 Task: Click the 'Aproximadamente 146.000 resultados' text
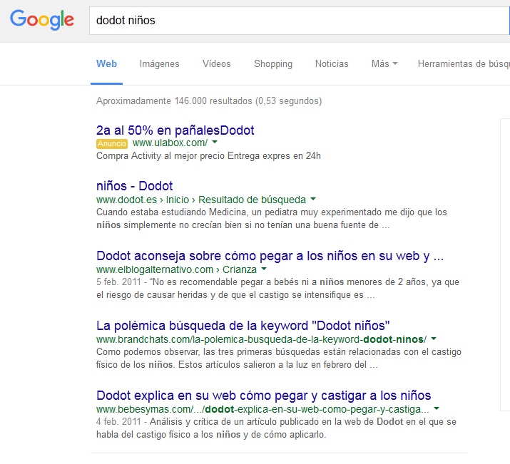pos(209,101)
